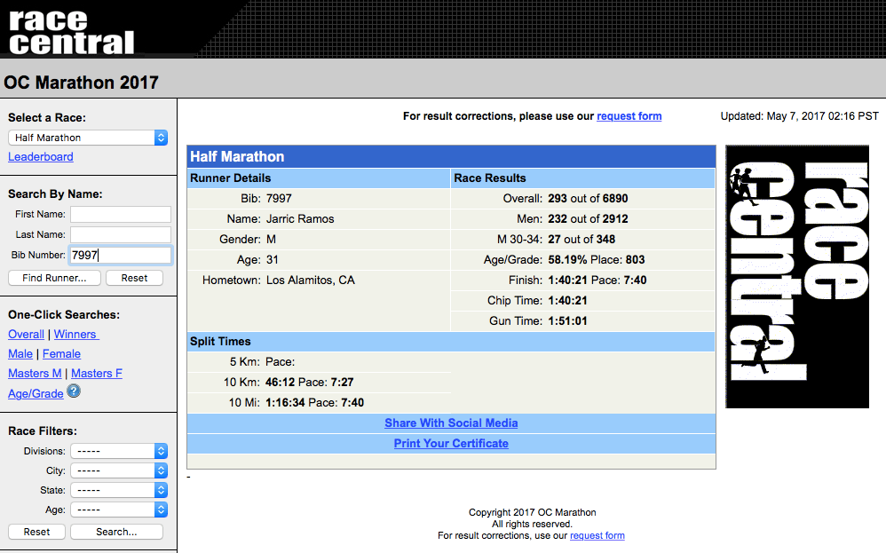Image resolution: width=886 pixels, height=553 pixels.
Task: Click the Half Marathon table heading
Action: [x=237, y=156]
